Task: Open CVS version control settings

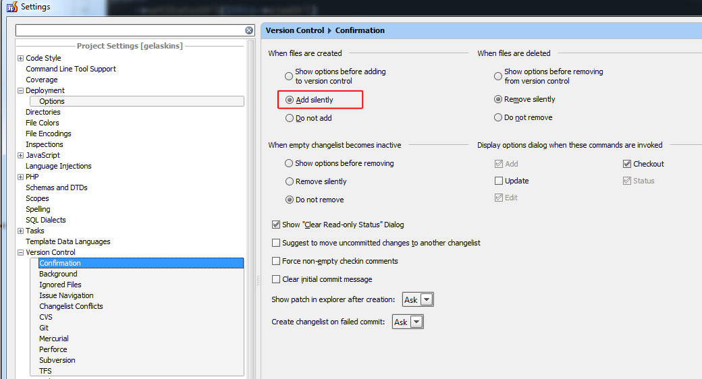Action: click(46, 317)
